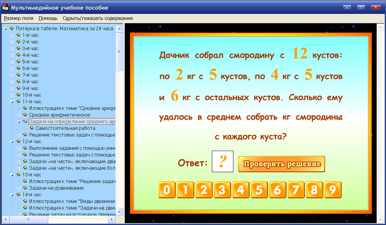The height and width of the screenshot is (225, 386).
Task: Click digit button 2
Action: pyautogui.click(x=204, y=190)
